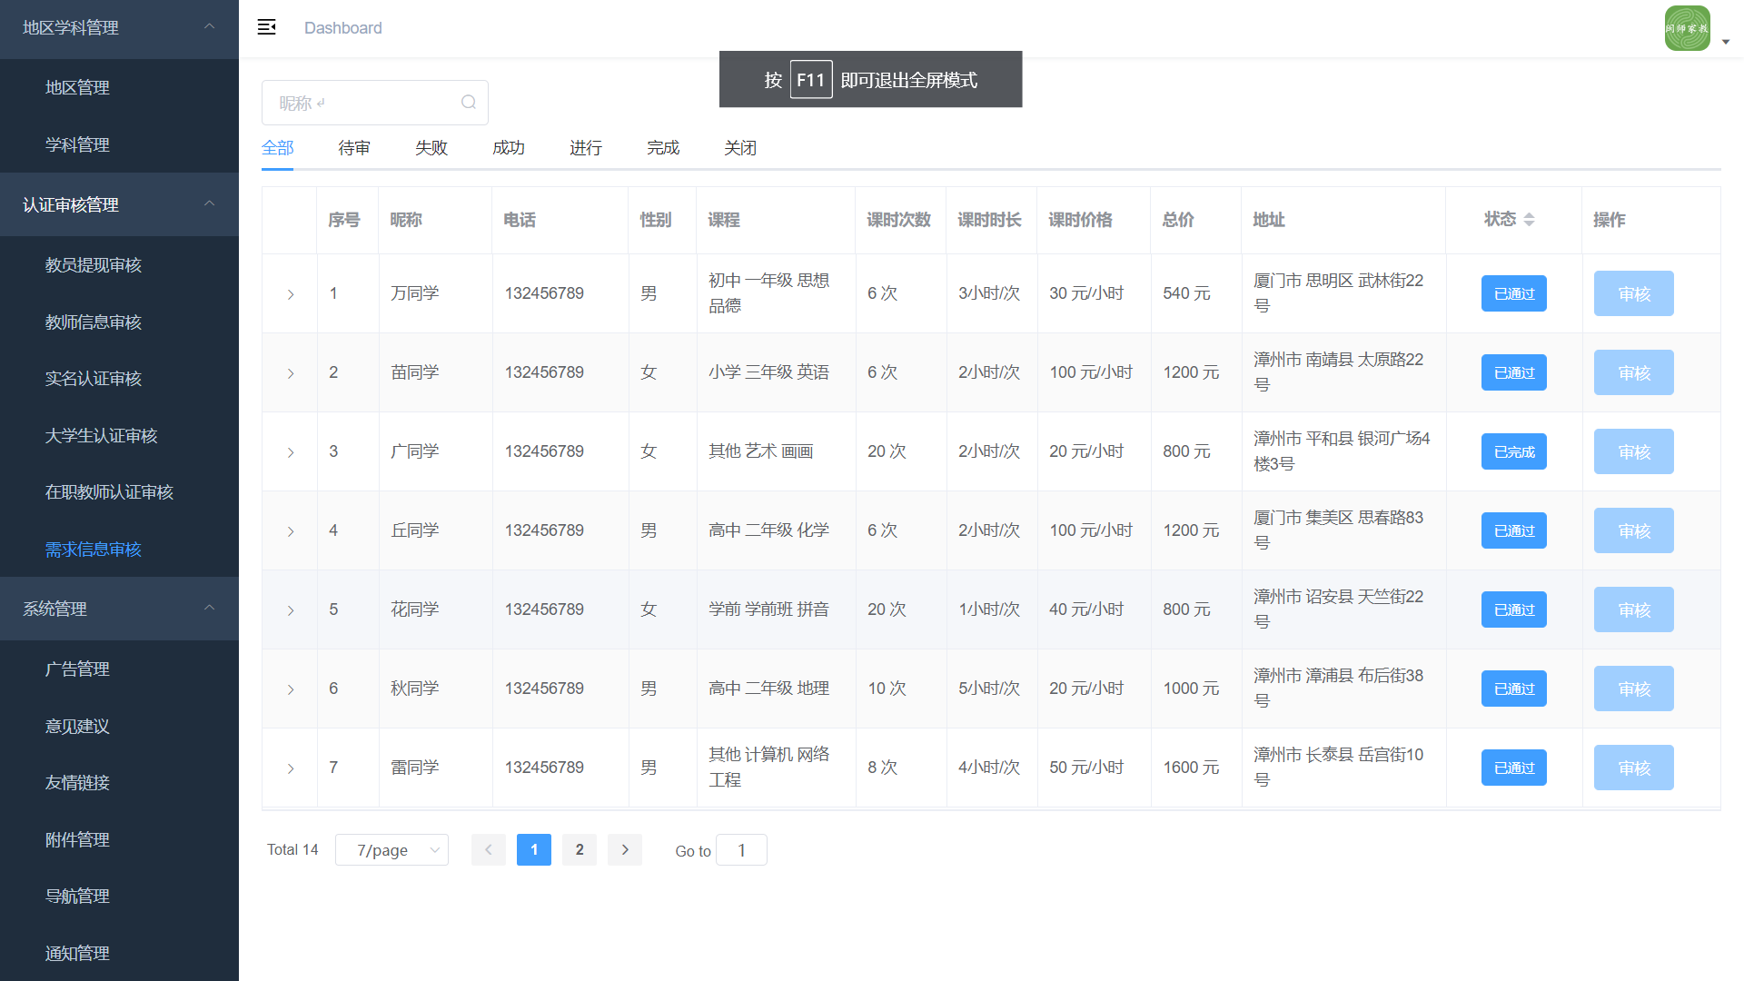Click the previous page left arrow

(488, 849)
